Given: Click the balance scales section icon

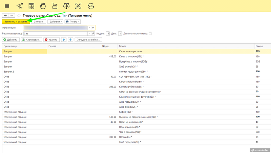Looking at the screenshot, I should coord(66,6).
